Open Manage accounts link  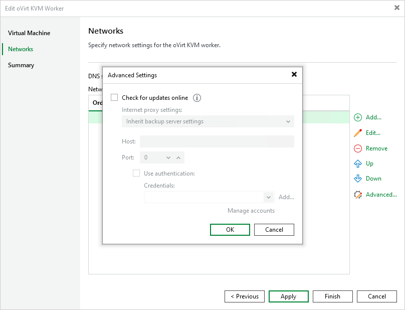point(251,210)
